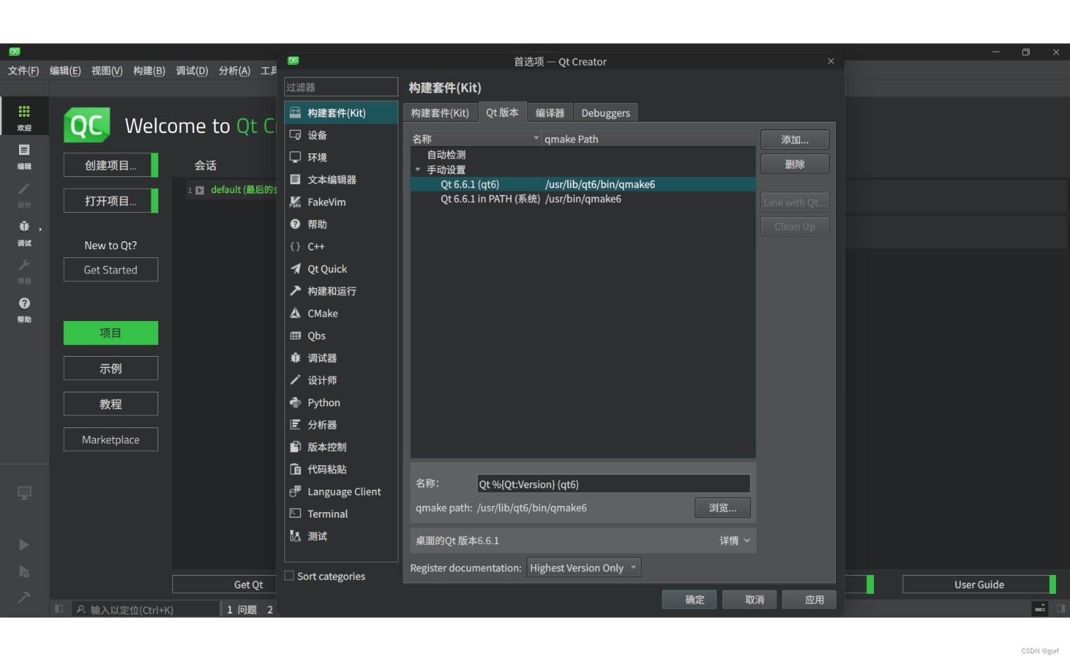The width and height of the screenshot is (1070, 661).
Task: Click the Run play button in main sidebar
Action: tap(24, 545)
